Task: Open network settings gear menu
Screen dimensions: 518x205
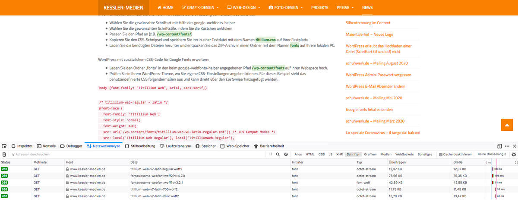Action: pyautogui.click(x=514, y=154)
